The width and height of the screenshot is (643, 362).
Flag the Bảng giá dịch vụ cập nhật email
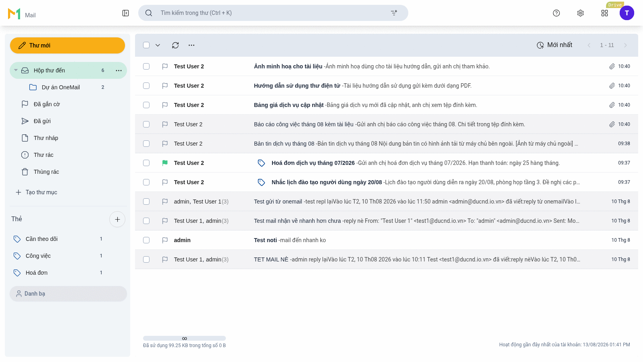[x=165, y=105]
